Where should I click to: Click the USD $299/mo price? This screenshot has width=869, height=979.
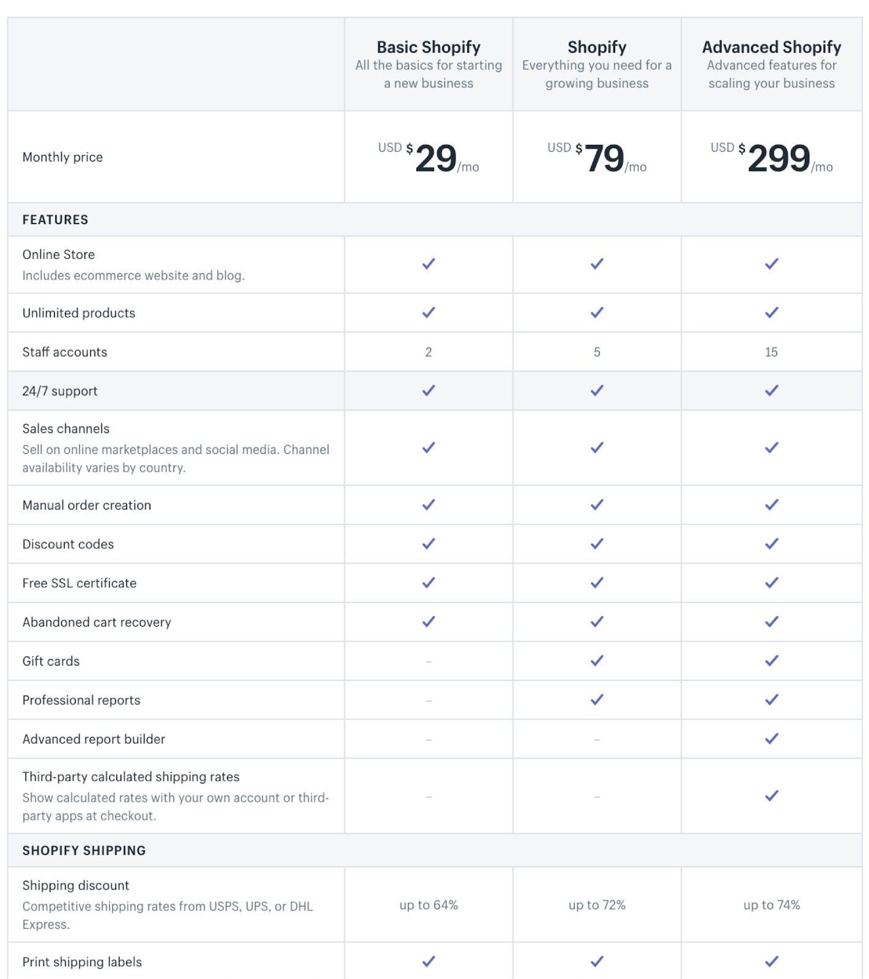[x=772, y=158]
